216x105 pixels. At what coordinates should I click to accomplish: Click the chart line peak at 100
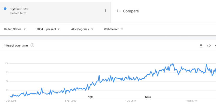[x=173, y=64]
